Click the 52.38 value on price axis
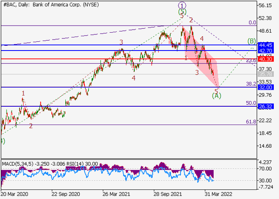 point(265,18)
